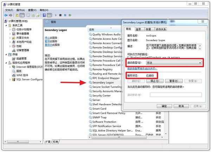Click the 确定 button
The image size is (211, 152).
[x=164, y=106]
